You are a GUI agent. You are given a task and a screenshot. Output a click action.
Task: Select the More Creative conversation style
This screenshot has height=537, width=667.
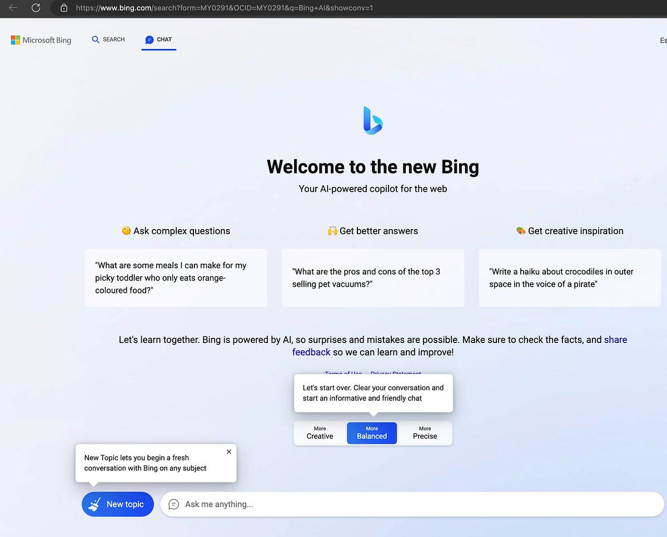pos(320,432)
